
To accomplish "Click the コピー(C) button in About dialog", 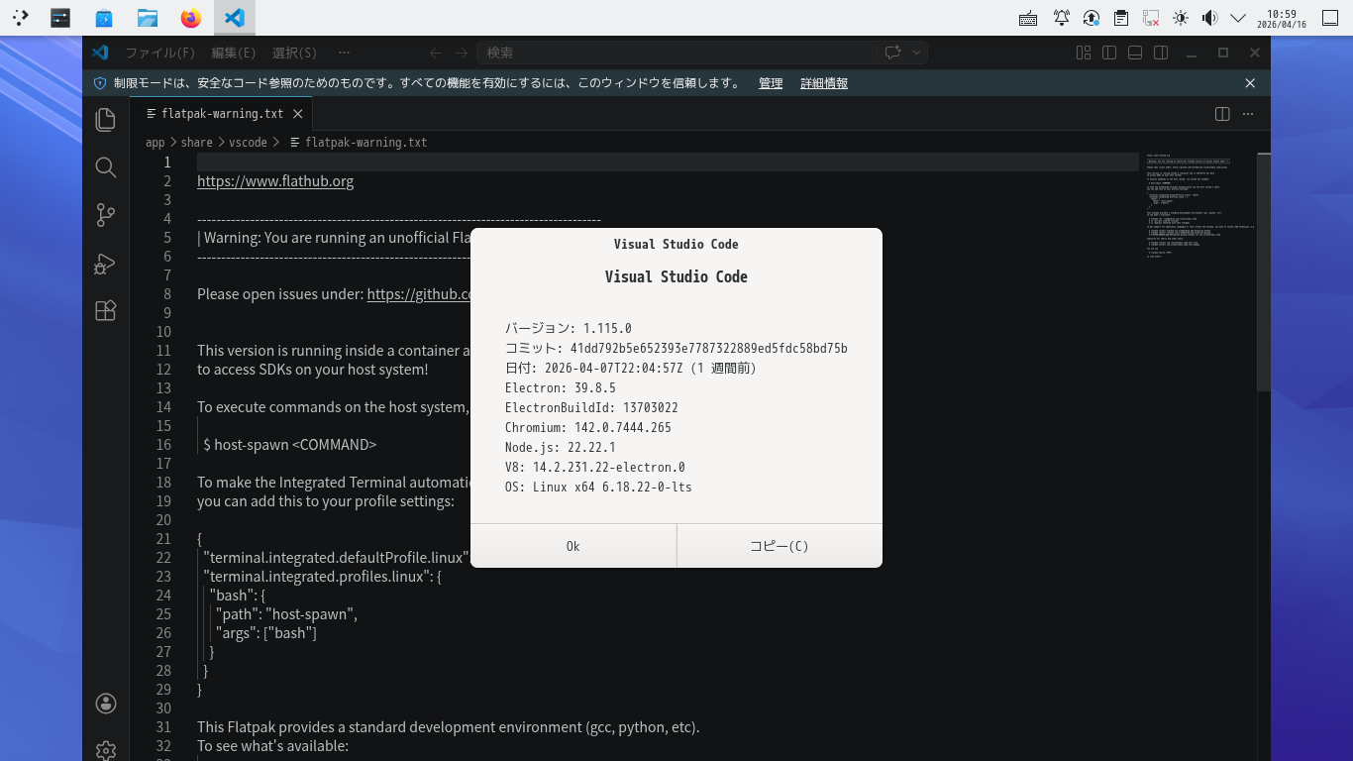I will (780, 546).
